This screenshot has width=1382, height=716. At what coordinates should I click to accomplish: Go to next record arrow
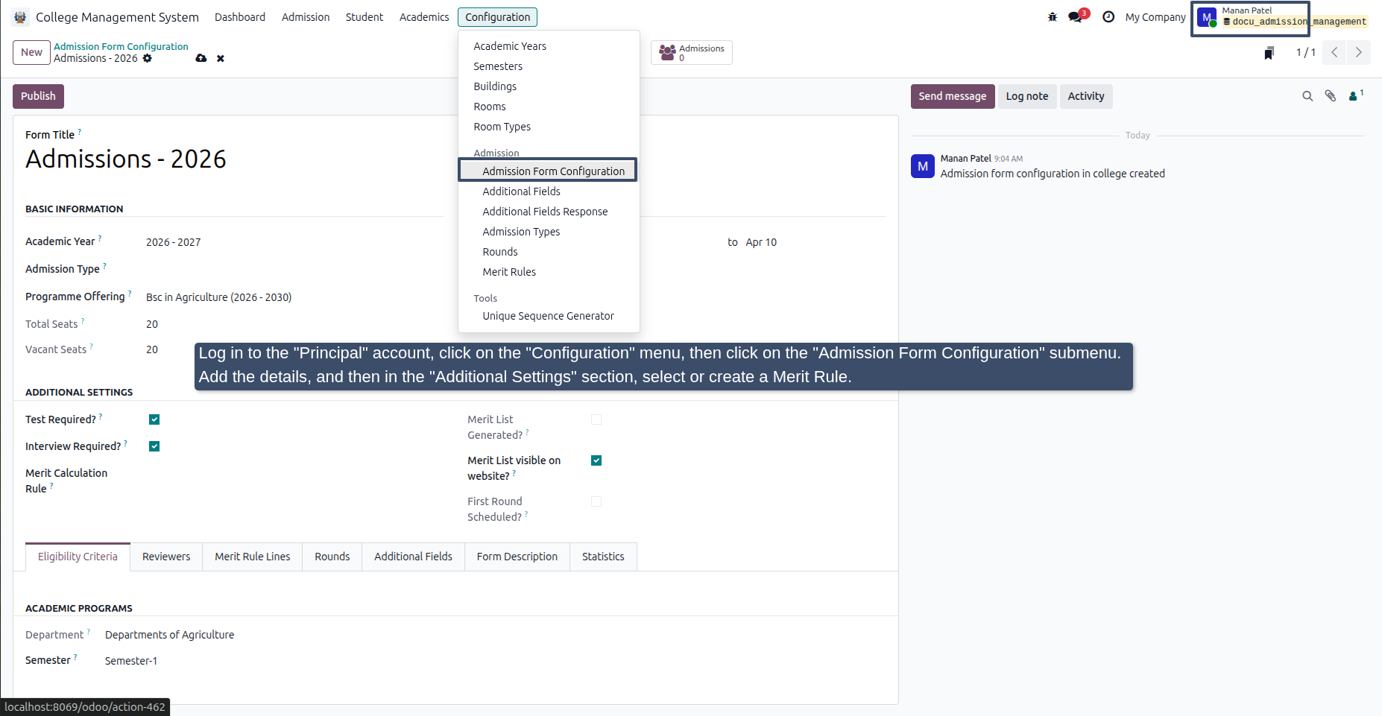point(1358,52)
